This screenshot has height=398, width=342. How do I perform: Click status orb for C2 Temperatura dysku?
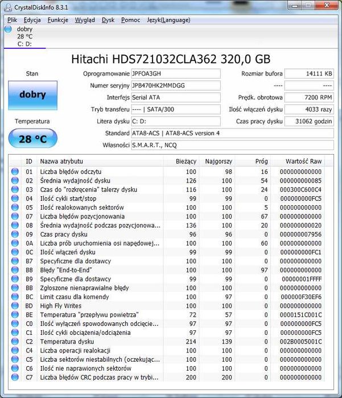(15, 341)
